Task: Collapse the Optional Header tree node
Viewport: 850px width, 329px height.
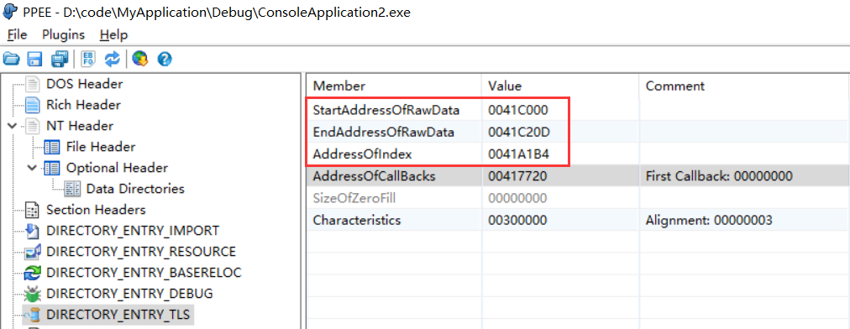Action: (33, 168)
